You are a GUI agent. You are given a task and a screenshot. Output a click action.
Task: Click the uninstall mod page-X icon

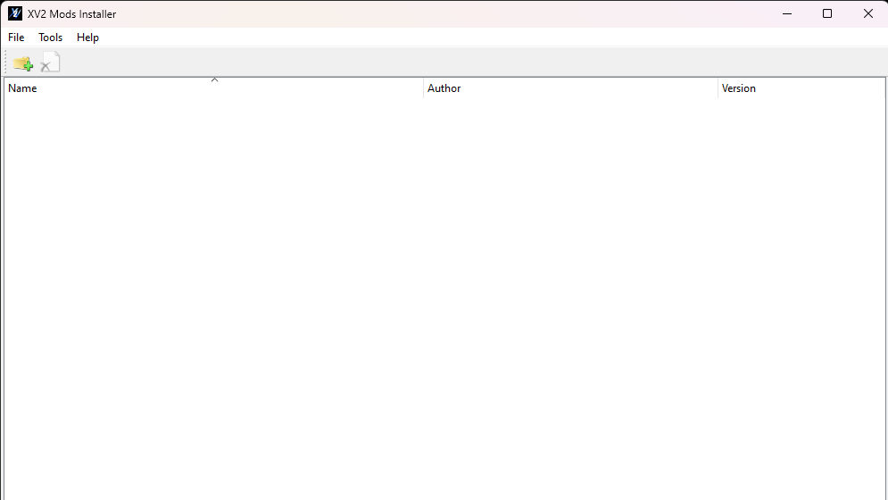coord(50,62)
